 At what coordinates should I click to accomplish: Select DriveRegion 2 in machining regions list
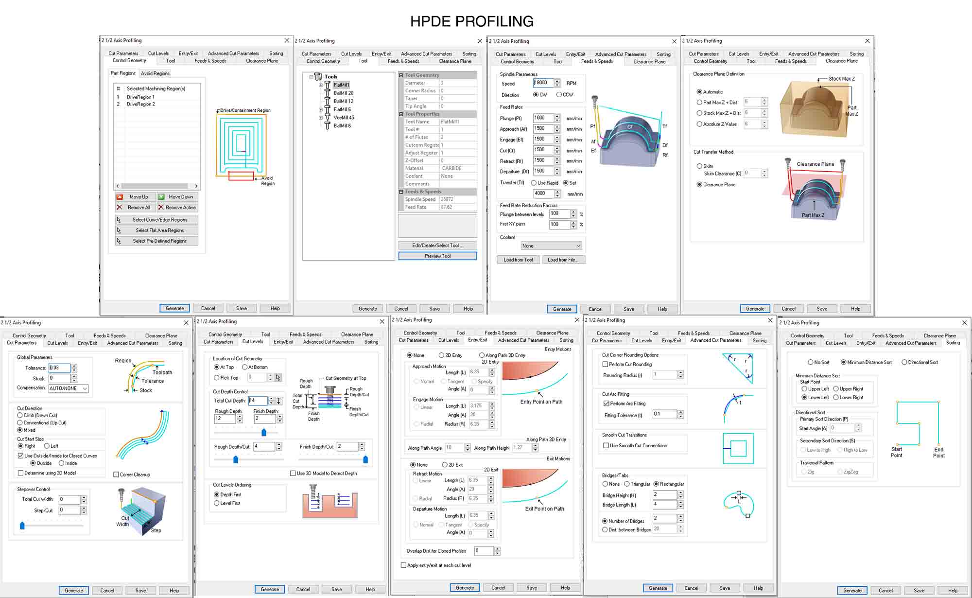click(141, 105)
